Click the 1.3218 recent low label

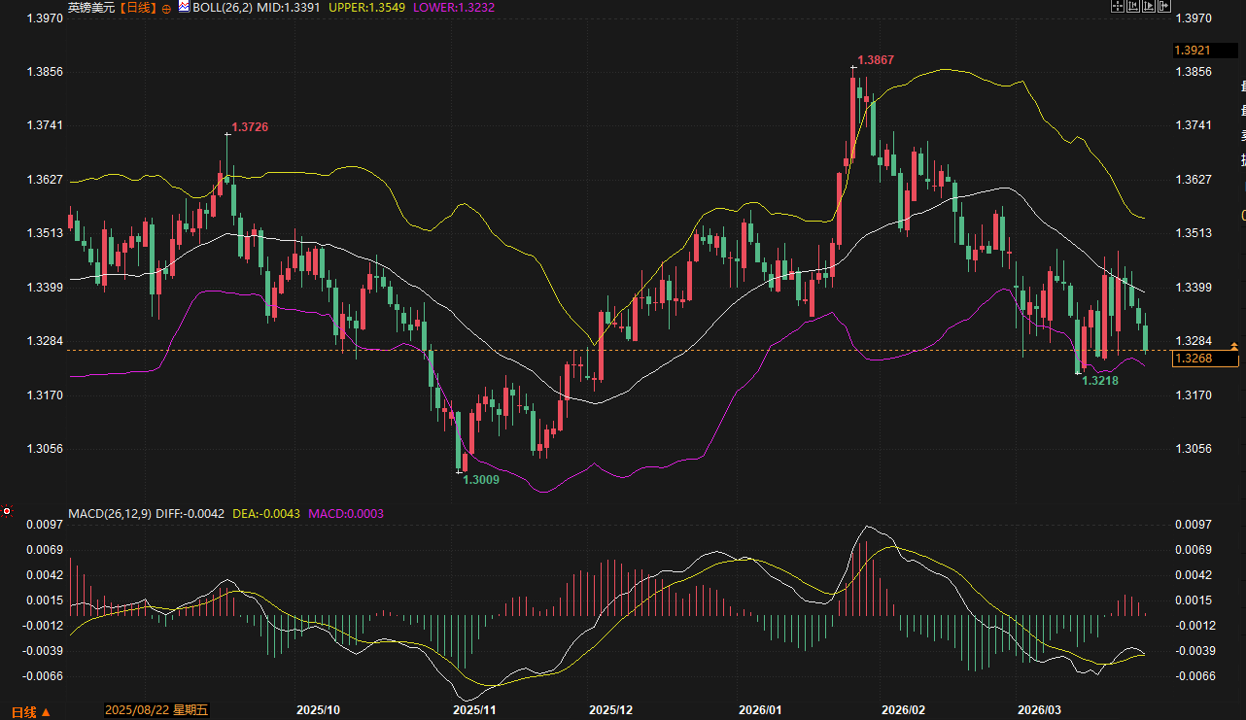pos(1100,381)
